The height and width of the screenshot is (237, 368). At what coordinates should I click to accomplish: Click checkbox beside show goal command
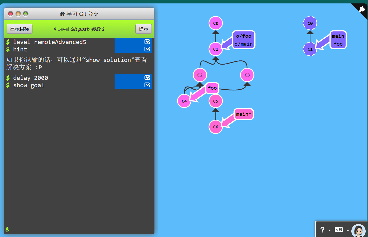point(147,85)
